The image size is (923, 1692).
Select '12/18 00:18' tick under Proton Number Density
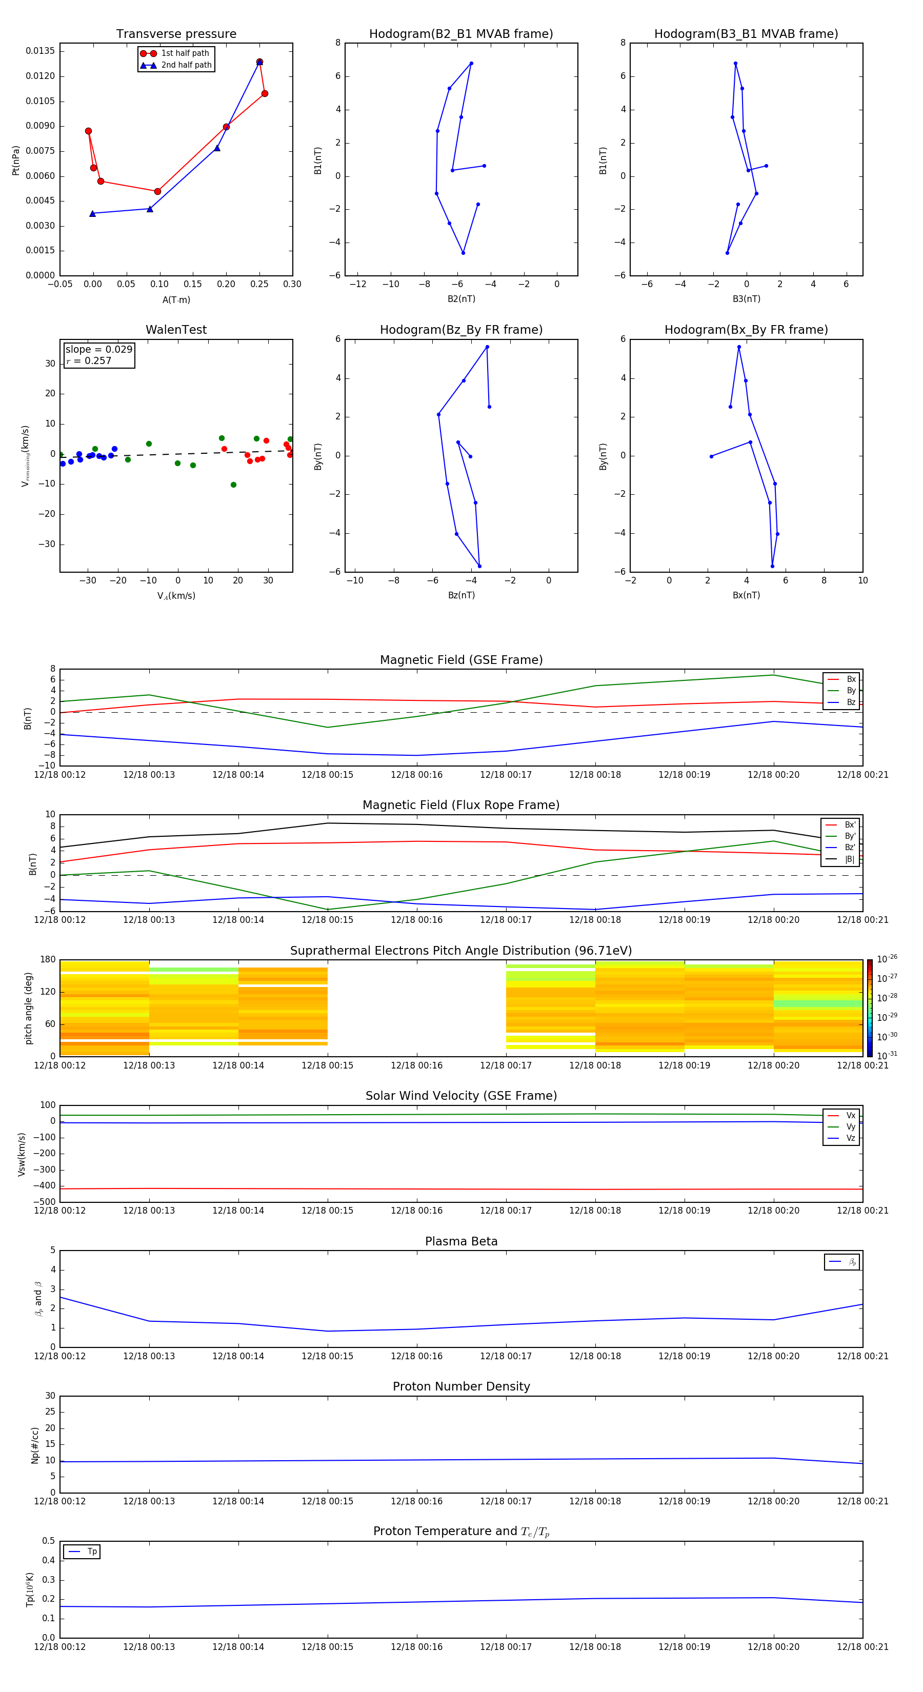tap(595, 1501)
